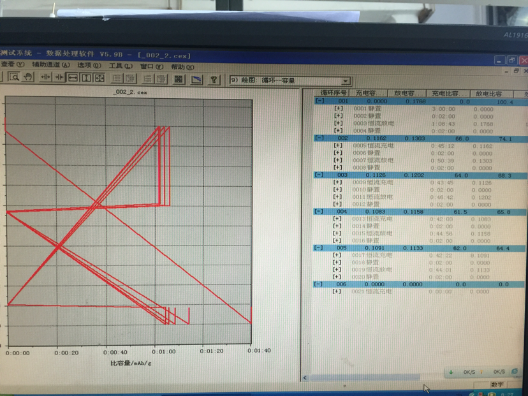Expand step 0013 恒流充电

337,219
